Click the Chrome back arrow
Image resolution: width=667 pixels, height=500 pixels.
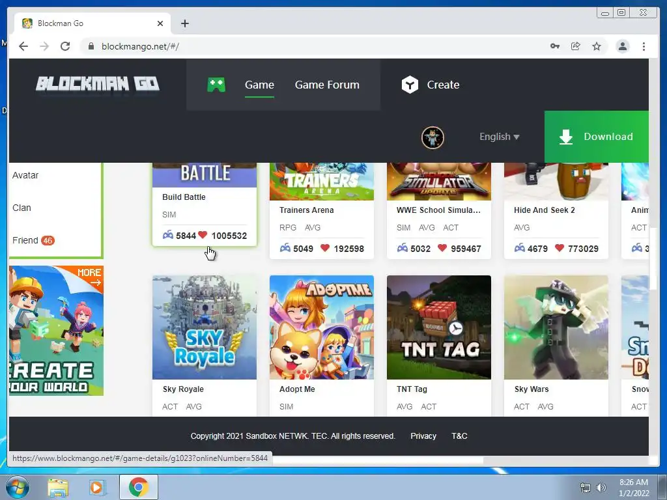point(23,46)
